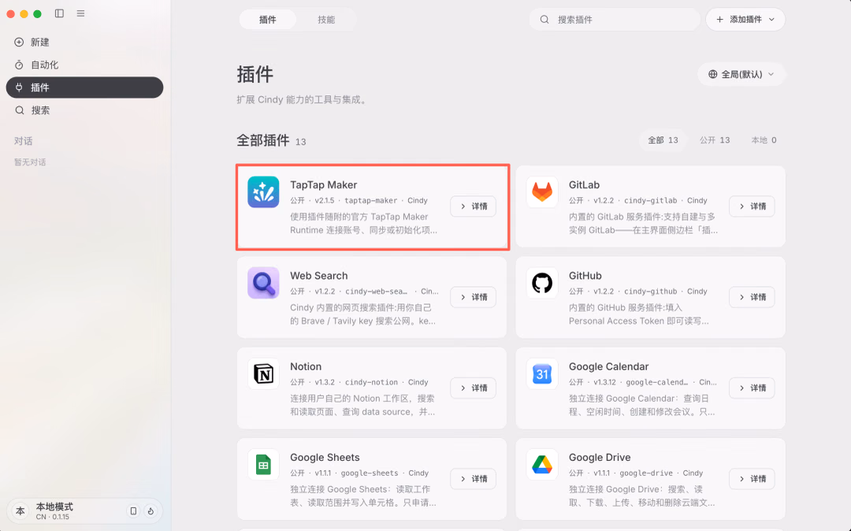Screen dimensions: 851x531
Task: Click the cindy-gitlab identifier text
Action: [x=650, y=201]
